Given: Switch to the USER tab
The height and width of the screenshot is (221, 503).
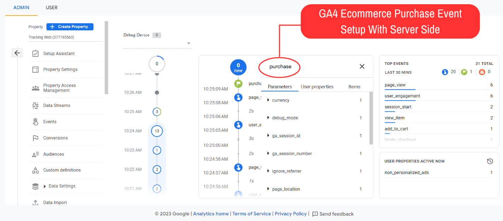Looking at the screenshot, I should pyautogui.click(x=52, y=7).
